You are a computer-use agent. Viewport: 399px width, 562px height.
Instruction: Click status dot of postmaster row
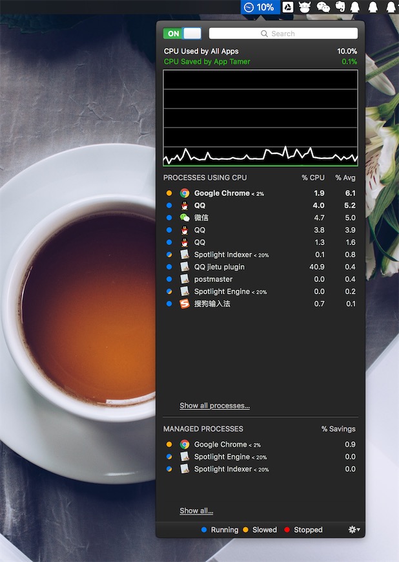click(x=169, y=279)
